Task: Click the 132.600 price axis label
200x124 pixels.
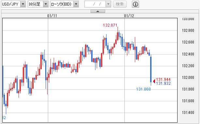Action: [x=188, y=42]
